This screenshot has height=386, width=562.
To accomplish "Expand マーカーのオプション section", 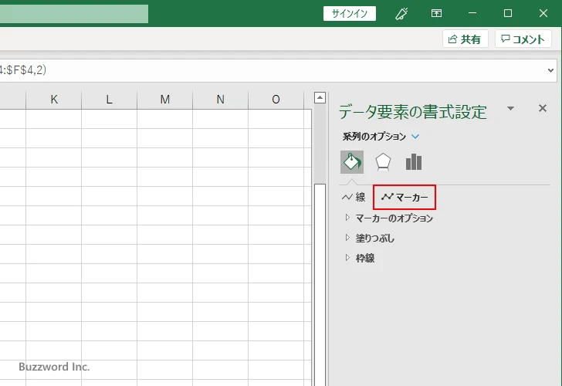I will [389, 218].
